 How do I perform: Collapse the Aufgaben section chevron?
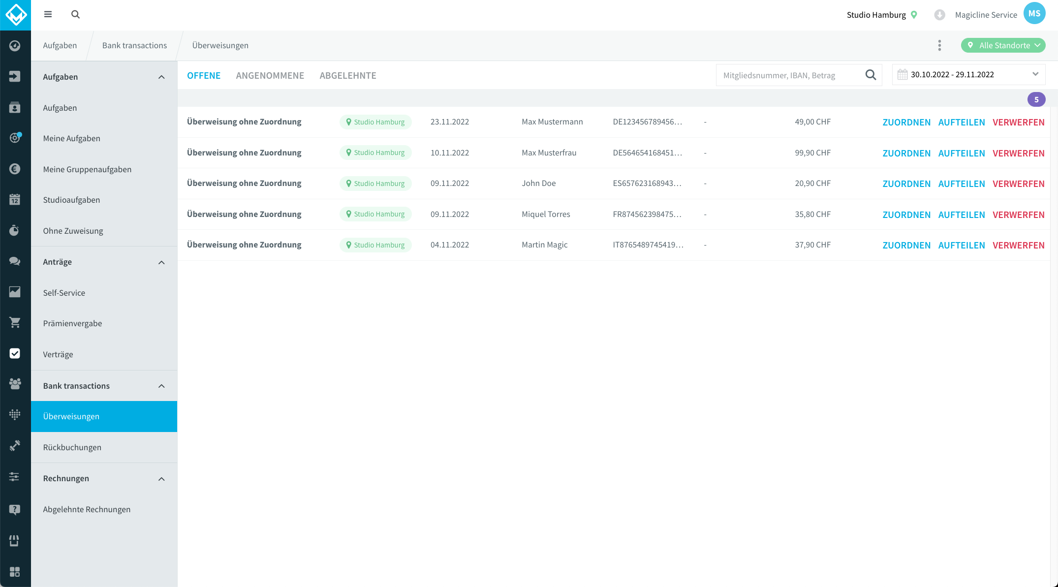(161, 77)
